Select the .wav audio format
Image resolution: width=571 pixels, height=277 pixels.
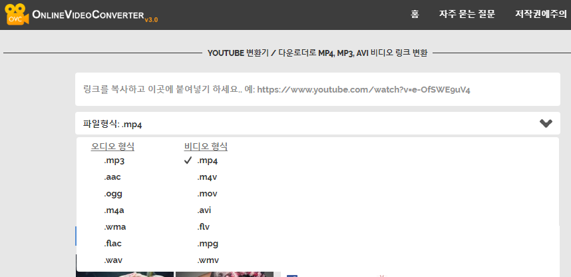[x=114, y=260]
